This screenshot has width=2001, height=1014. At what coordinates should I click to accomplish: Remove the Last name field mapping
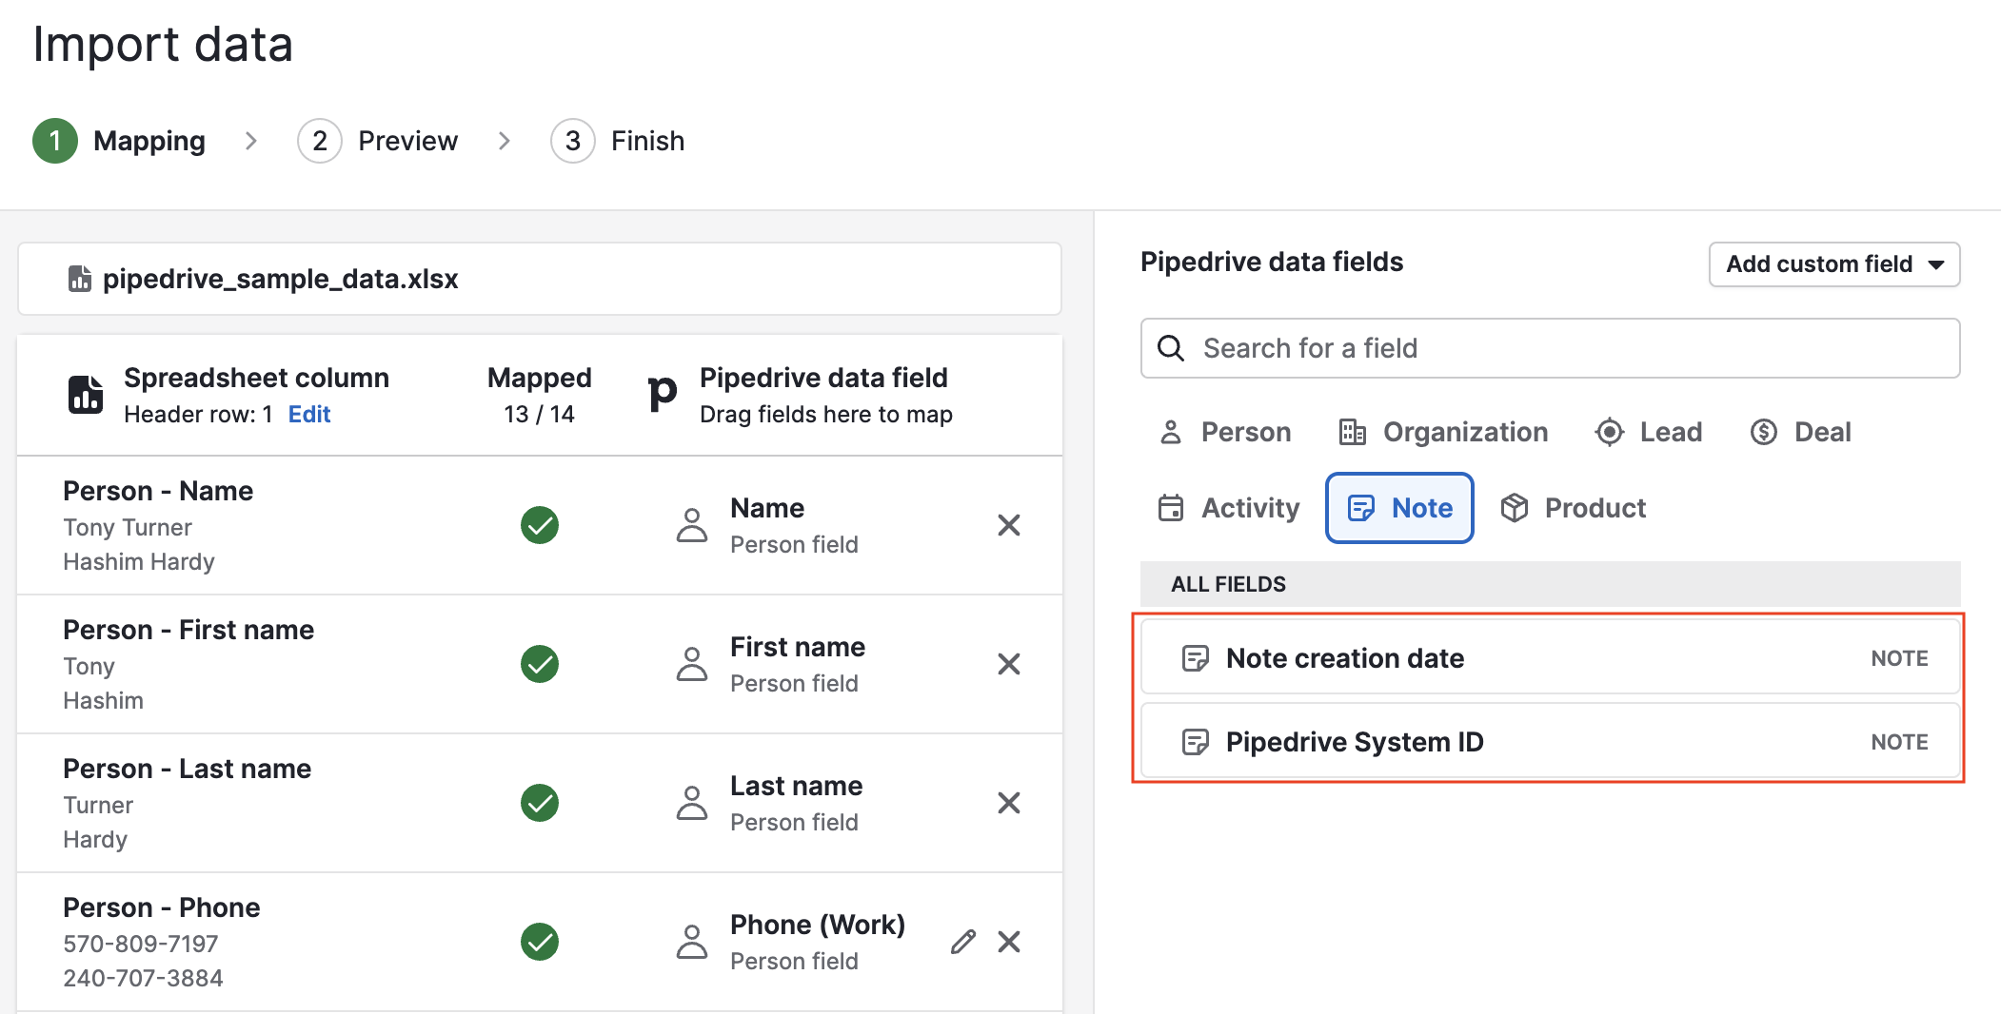1008,803
